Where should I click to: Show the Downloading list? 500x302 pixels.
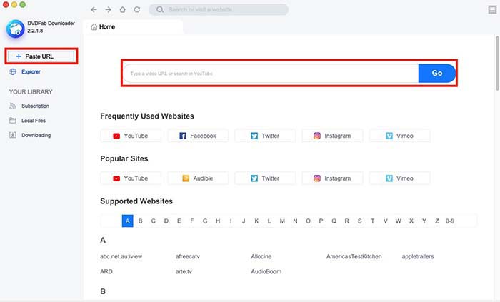pyautogui.click(x=36, y=135)
